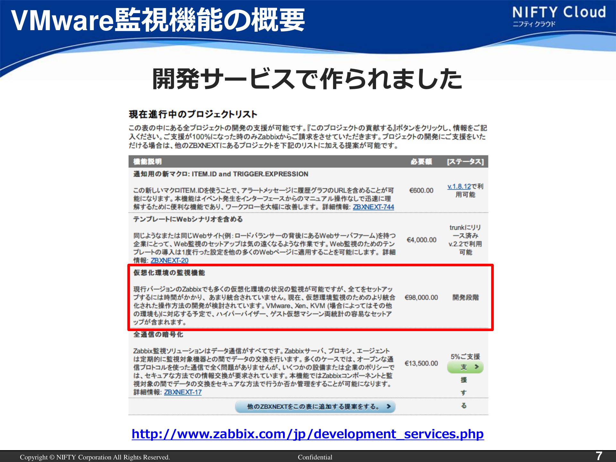
Task: Open the zabbix.com development_services.php URL
Action: tap(308, 434)
